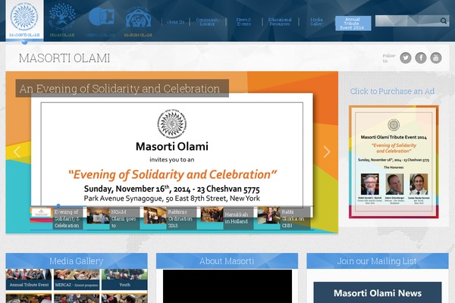Image resolution: width=455 pixels, height=303 pixels.
Task: Open the About Us menu
Action: 175,22
